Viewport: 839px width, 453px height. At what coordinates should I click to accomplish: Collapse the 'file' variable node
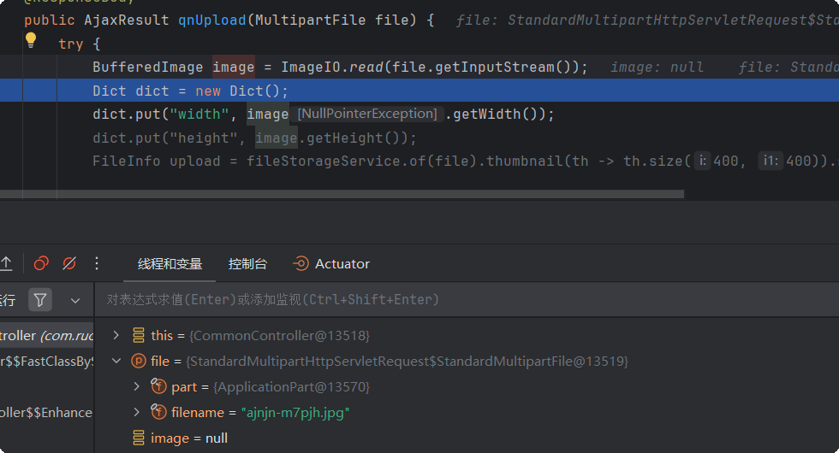tap(117, 362)
